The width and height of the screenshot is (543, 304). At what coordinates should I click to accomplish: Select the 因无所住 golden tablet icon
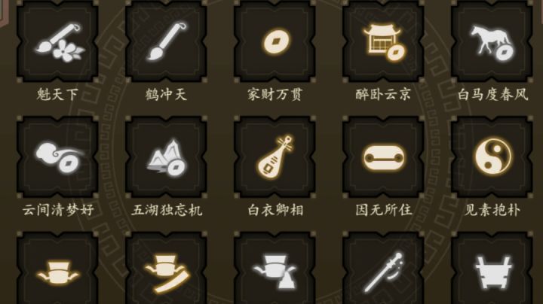pos(383,157)
